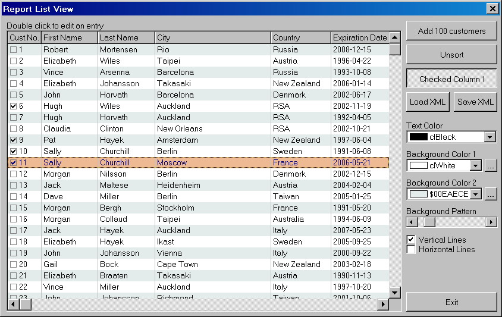Click Background Pattern slider left arrow
Image resolution: width=502 pixels, height=317 pixels.
click(x=412, y=222)
